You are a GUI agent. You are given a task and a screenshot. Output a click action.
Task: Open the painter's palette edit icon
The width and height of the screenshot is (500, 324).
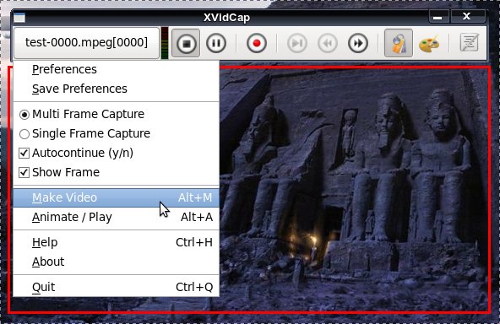tap(429, 43)
